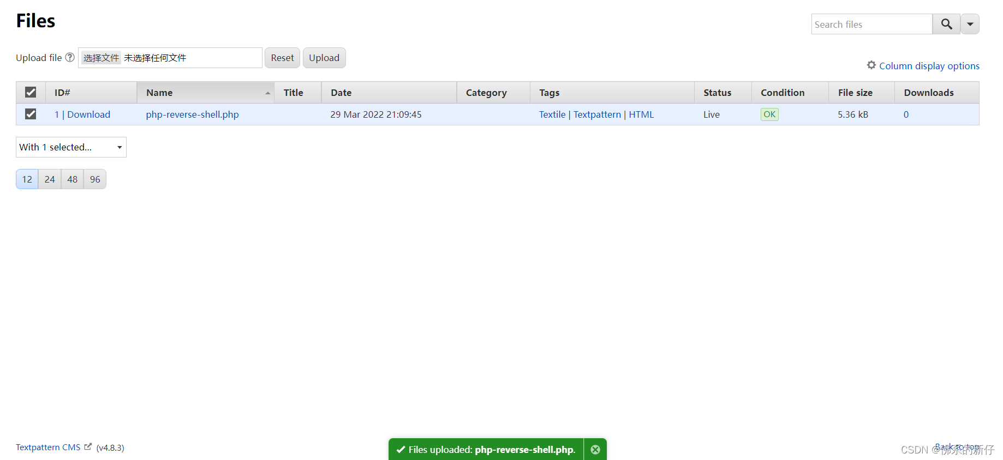
Task: Click the search magnifier icon button
Action: coord(946,24)
